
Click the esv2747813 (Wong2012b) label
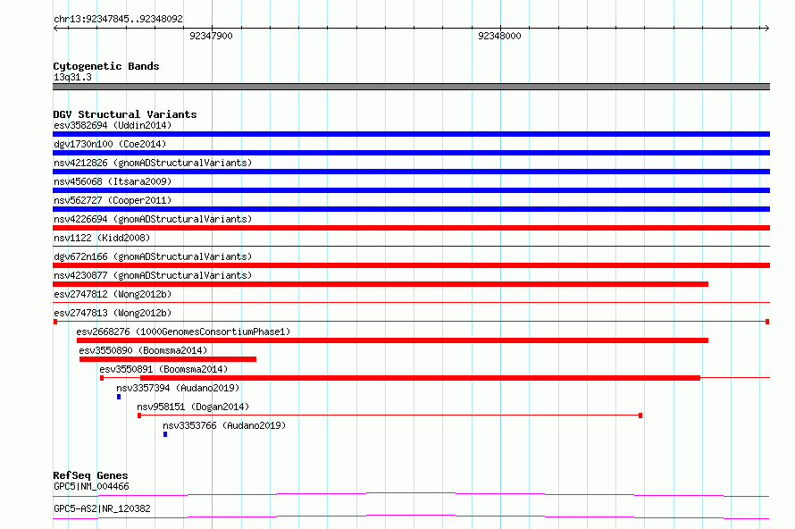(x=113, y=313)
